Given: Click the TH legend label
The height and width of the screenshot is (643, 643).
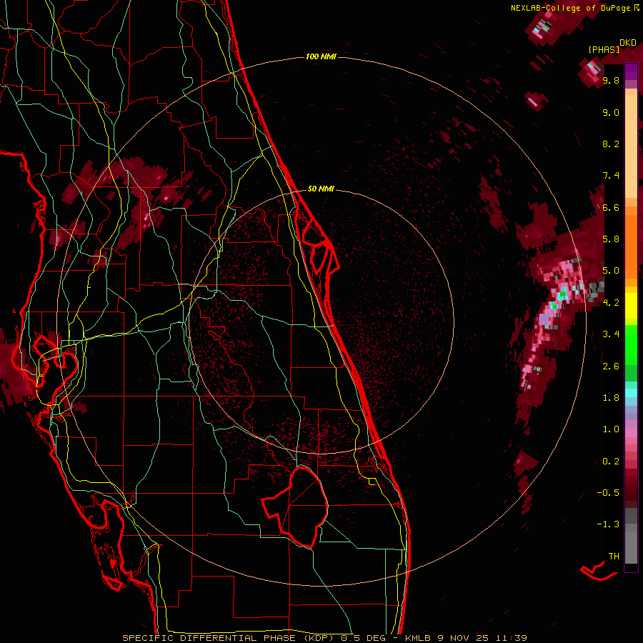Looking at the screenshot, I should point(614,557).
